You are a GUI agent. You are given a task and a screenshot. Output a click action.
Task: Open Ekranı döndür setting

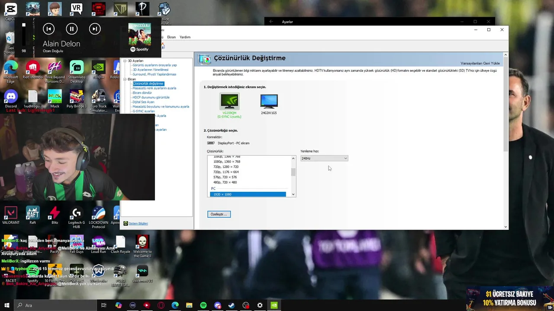[x=142, y=93]
